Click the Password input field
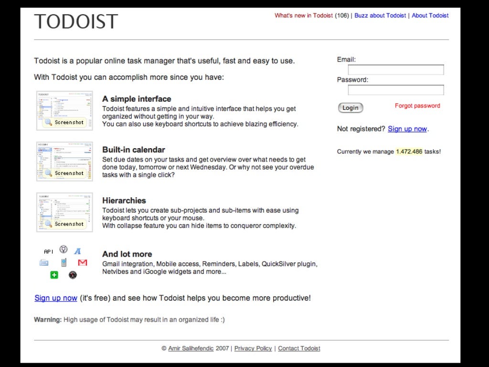Viewport: 489px width, 367px height. (396, 90)
